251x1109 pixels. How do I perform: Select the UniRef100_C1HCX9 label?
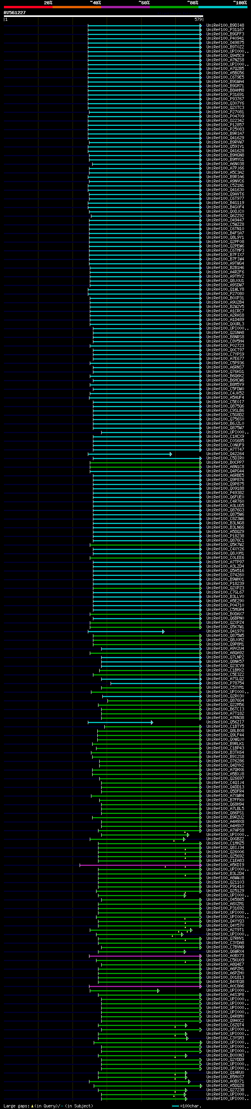coord(225,437)
